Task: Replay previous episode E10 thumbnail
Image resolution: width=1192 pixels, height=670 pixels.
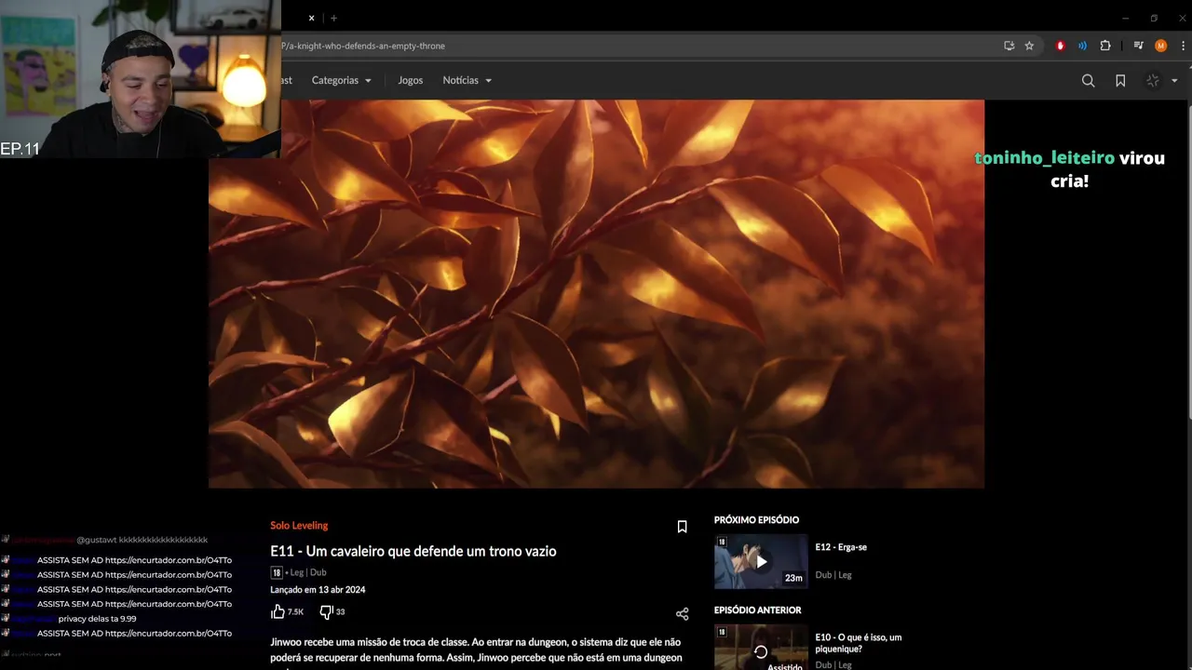Action: click(x=761, y=648)
